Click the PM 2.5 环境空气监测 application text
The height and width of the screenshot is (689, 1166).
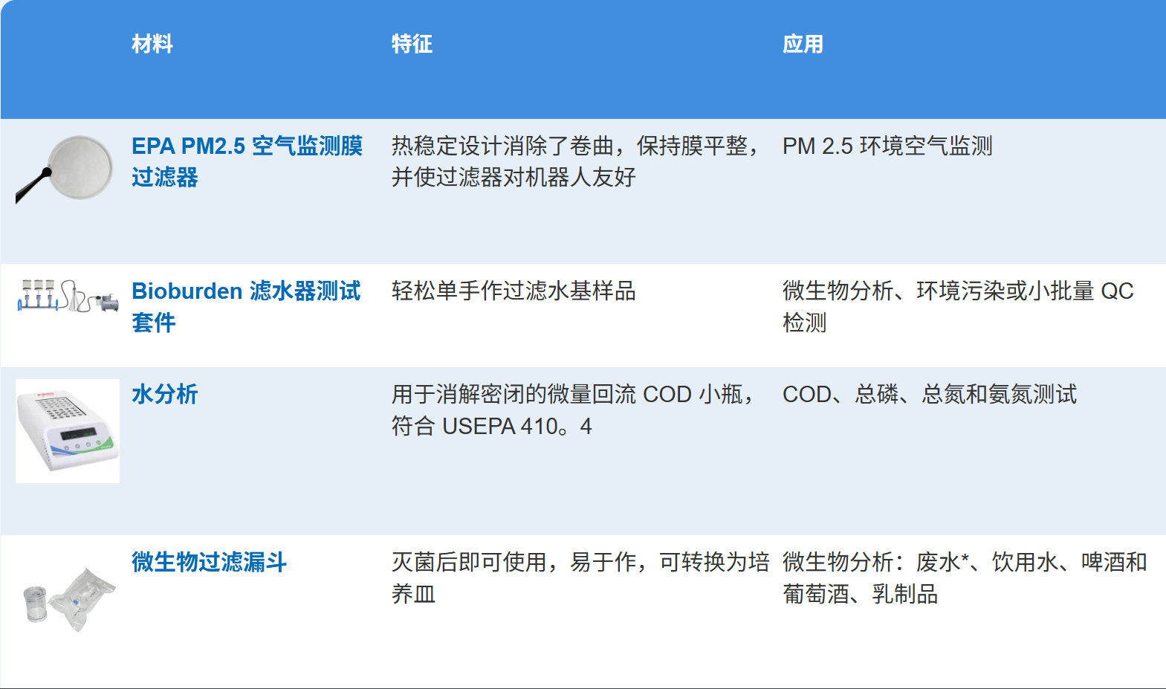(x=887, y=146)
